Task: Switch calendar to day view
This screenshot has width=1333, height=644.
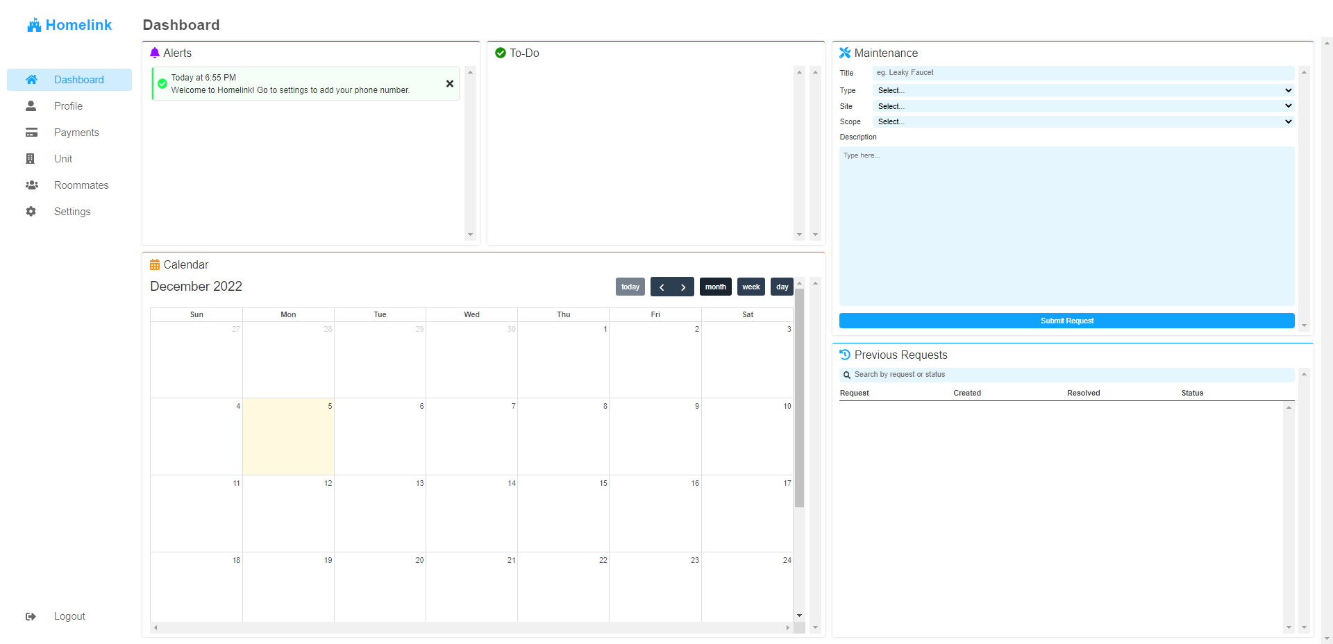Action: [x=782, y=287]
